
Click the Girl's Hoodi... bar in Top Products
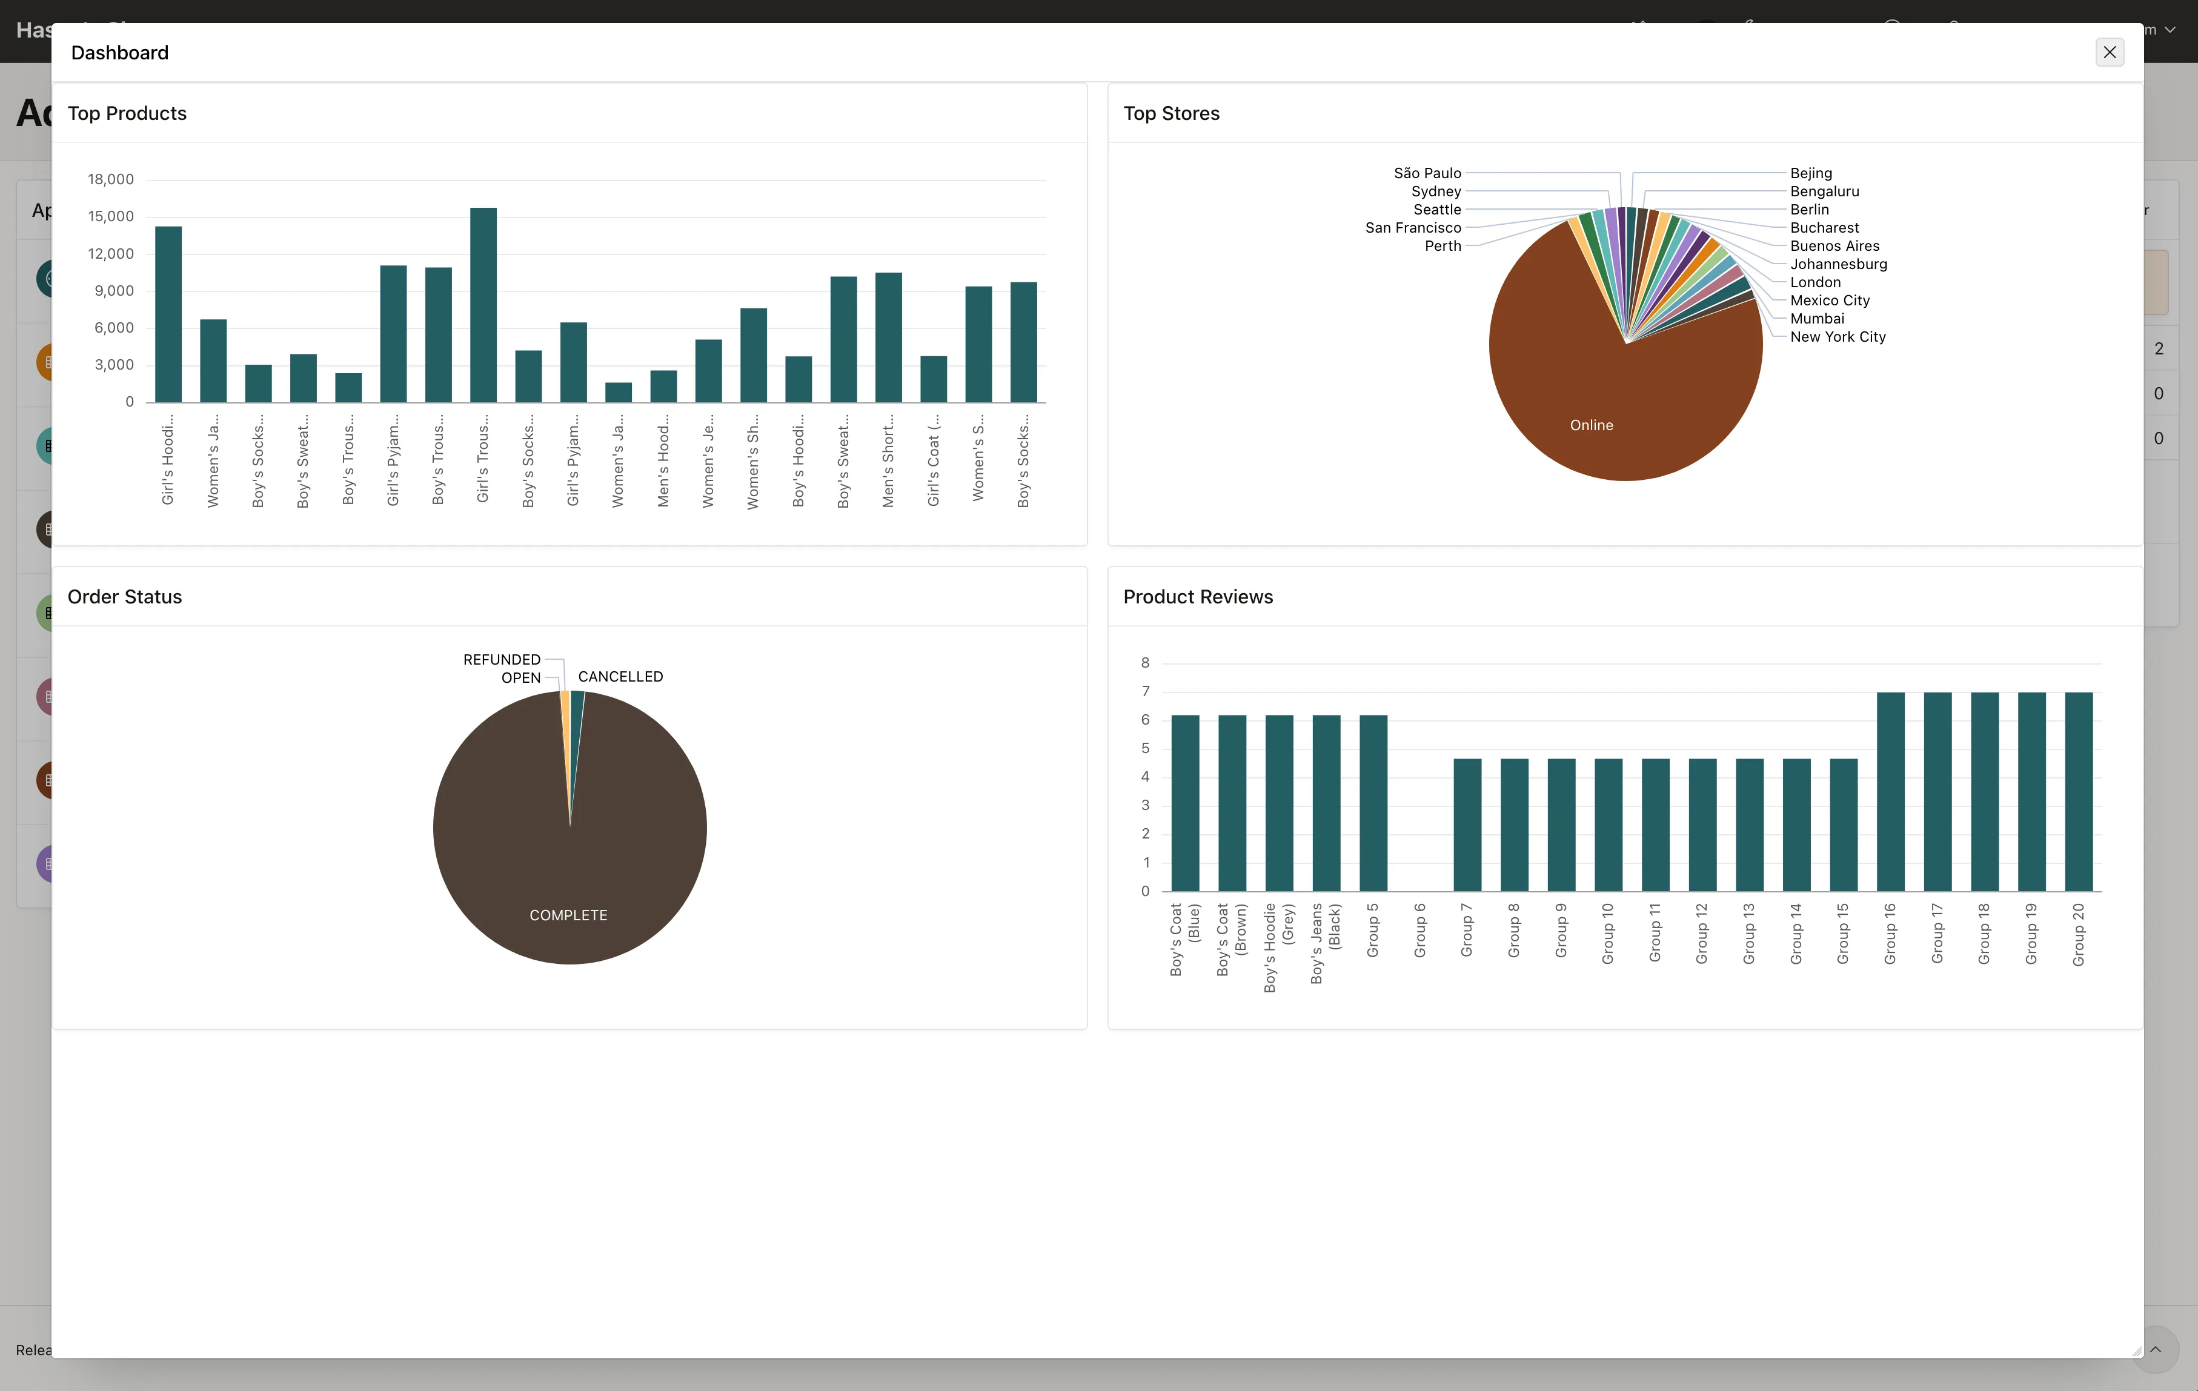tap(169, 314)
